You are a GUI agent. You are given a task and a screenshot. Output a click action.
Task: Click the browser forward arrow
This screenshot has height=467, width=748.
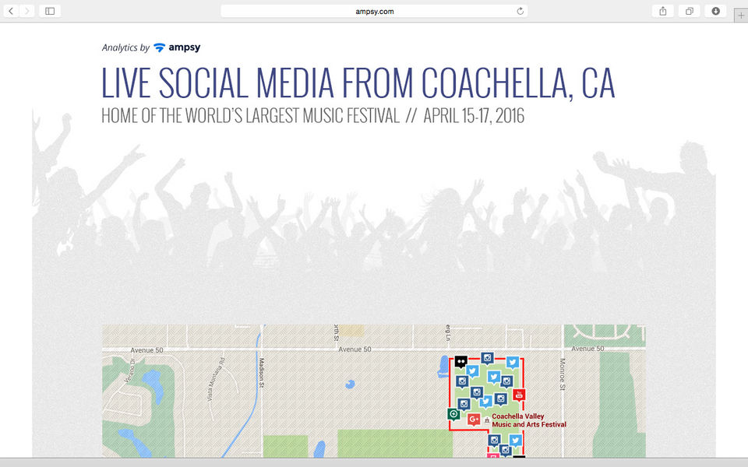click(28, 11)
